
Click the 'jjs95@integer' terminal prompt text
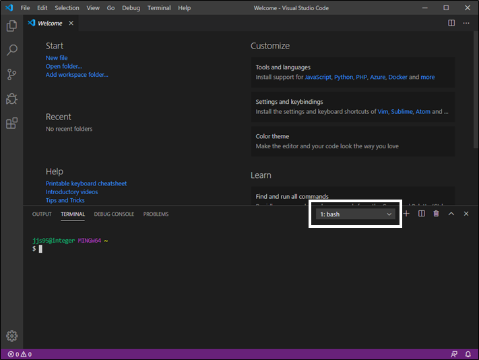tap(53, 241)
